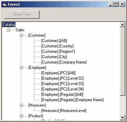The height and width of the screenshot is (122, 127).
Task: Select [Customer].[City] level
Action: (x=54, y=57)
